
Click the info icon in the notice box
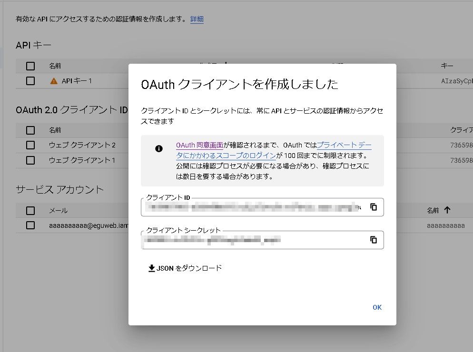[159, 148]
